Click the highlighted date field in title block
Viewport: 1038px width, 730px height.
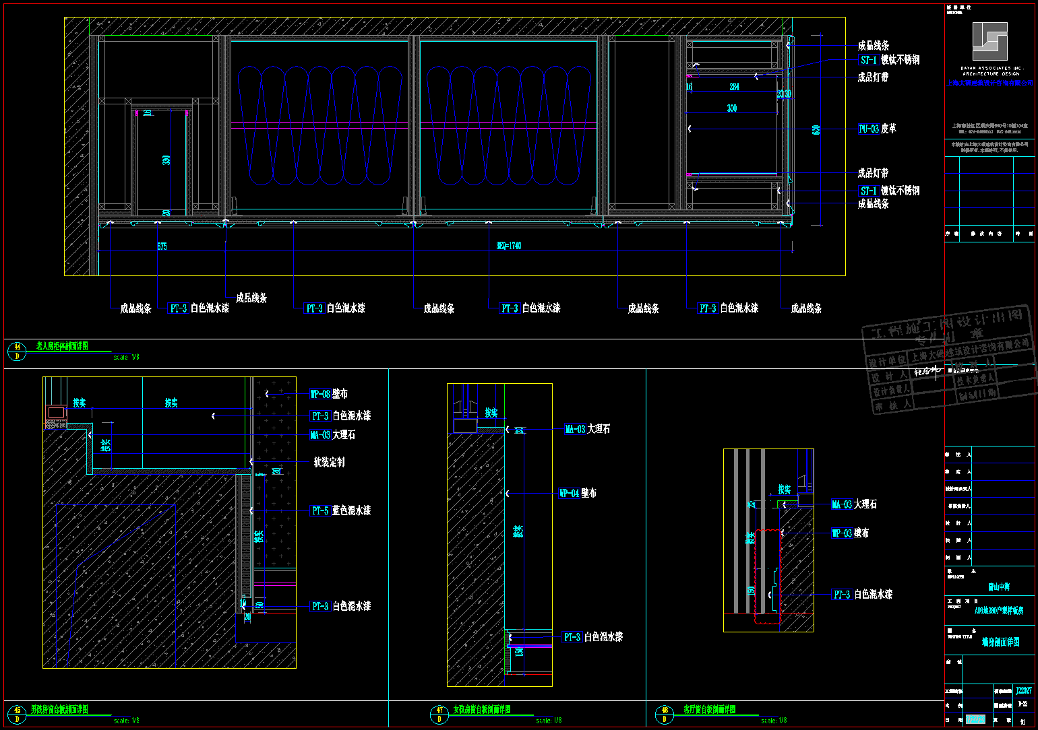click(975, 719)
